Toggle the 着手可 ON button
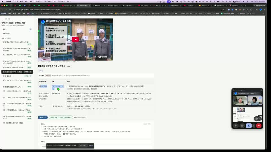Image resolution: width=271 pixels, height=152 pixels. pyautogui.click(x=60, y=117)
